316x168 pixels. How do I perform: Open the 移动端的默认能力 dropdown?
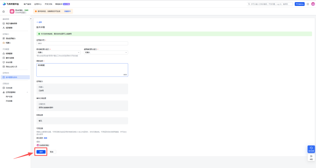pyautogui.click(x=59, y=52)
